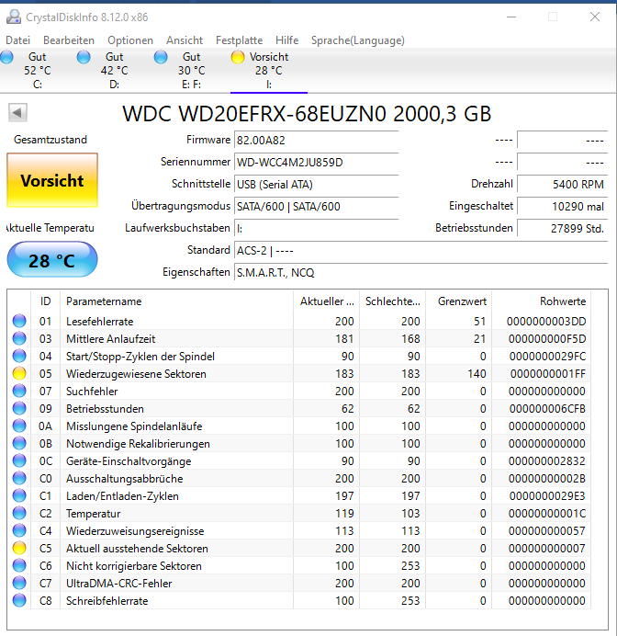Click the Grenzwert column header
The width and height of the screenshot is (617, 636).
pos(458,301)
